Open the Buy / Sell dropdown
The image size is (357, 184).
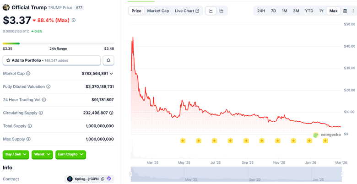point(16,154)
